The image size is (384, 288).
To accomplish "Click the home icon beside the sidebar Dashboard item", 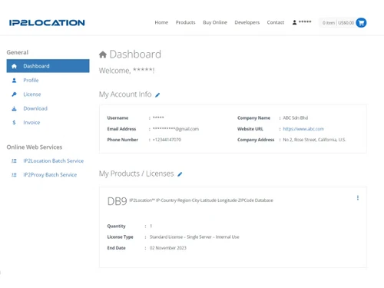I will [x=14, y=66].
